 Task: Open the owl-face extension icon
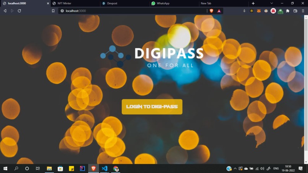266,11
